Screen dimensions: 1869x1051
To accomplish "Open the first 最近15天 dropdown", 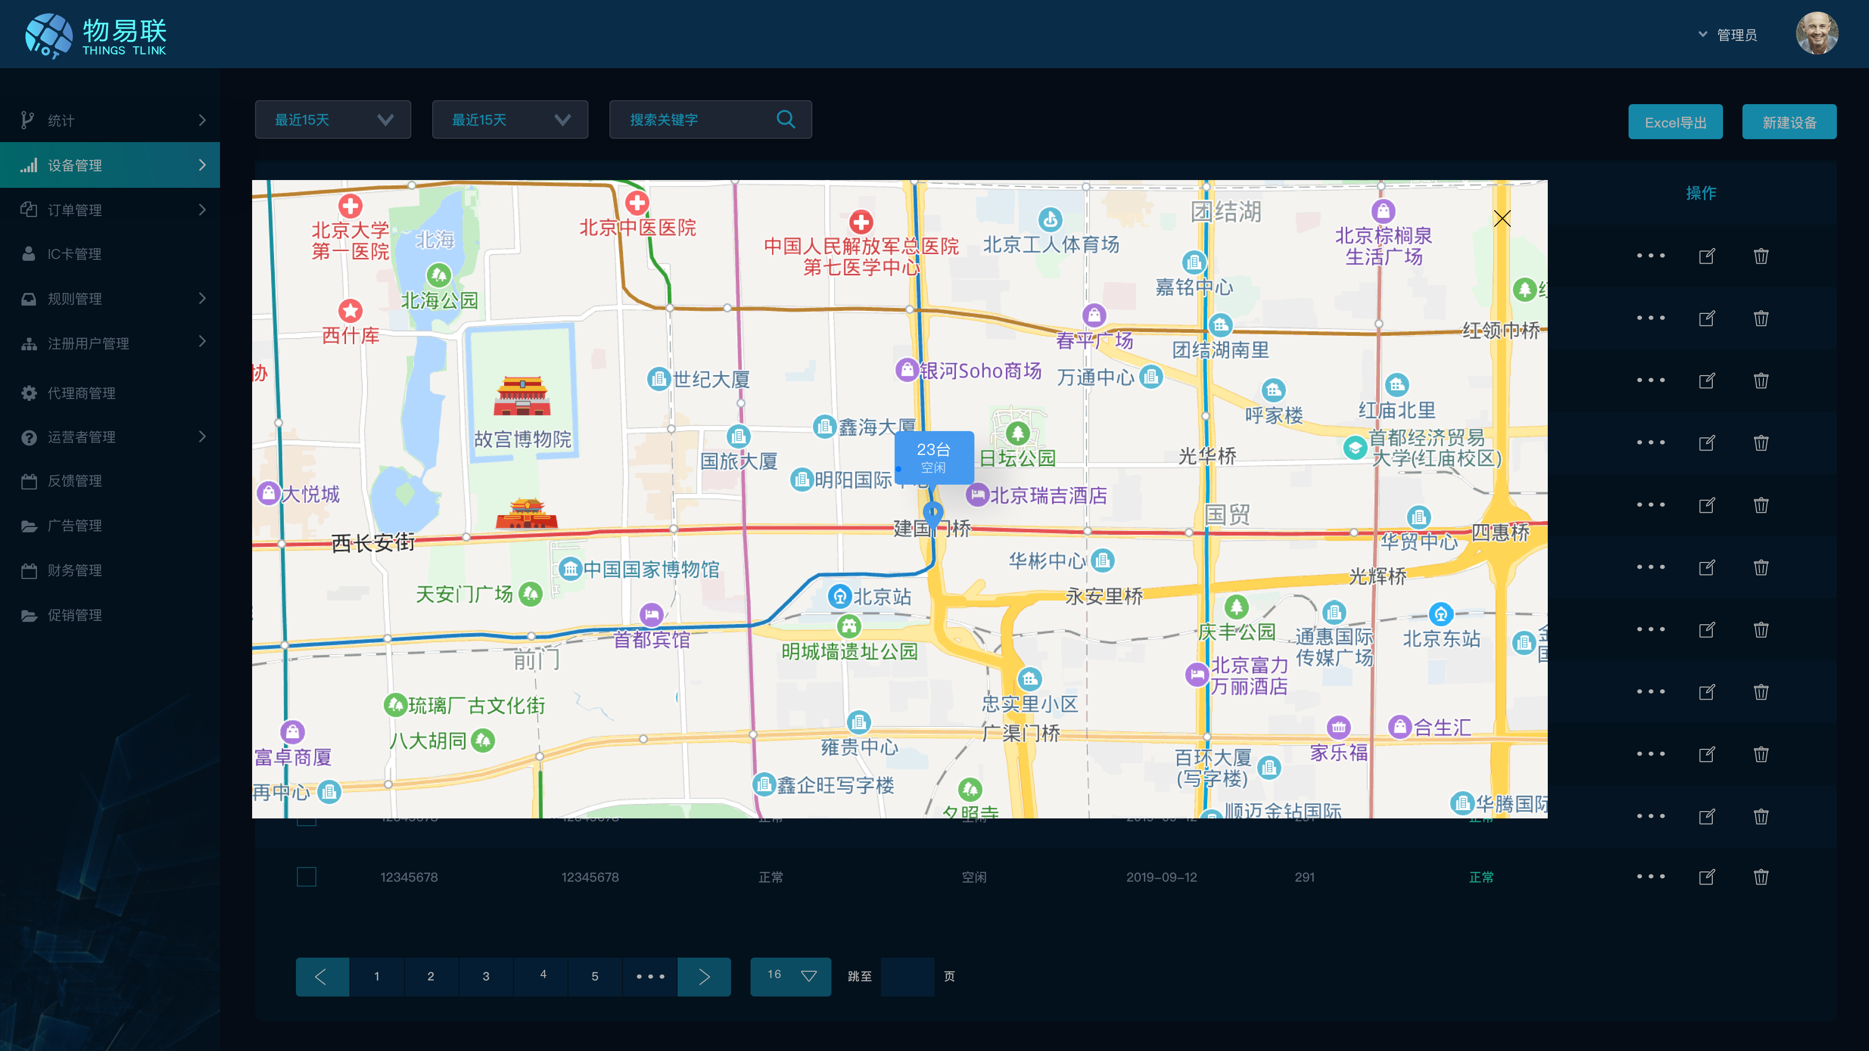I will point(333,120).
